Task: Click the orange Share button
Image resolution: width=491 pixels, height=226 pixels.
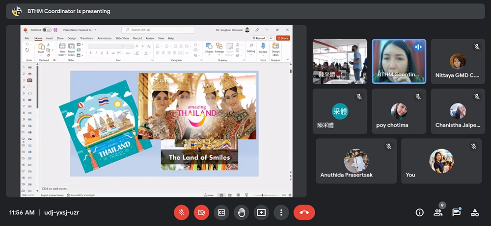Action: click(x=283, y=38)
